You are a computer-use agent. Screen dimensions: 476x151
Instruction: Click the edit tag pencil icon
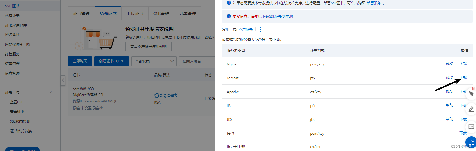coord(101,108)
